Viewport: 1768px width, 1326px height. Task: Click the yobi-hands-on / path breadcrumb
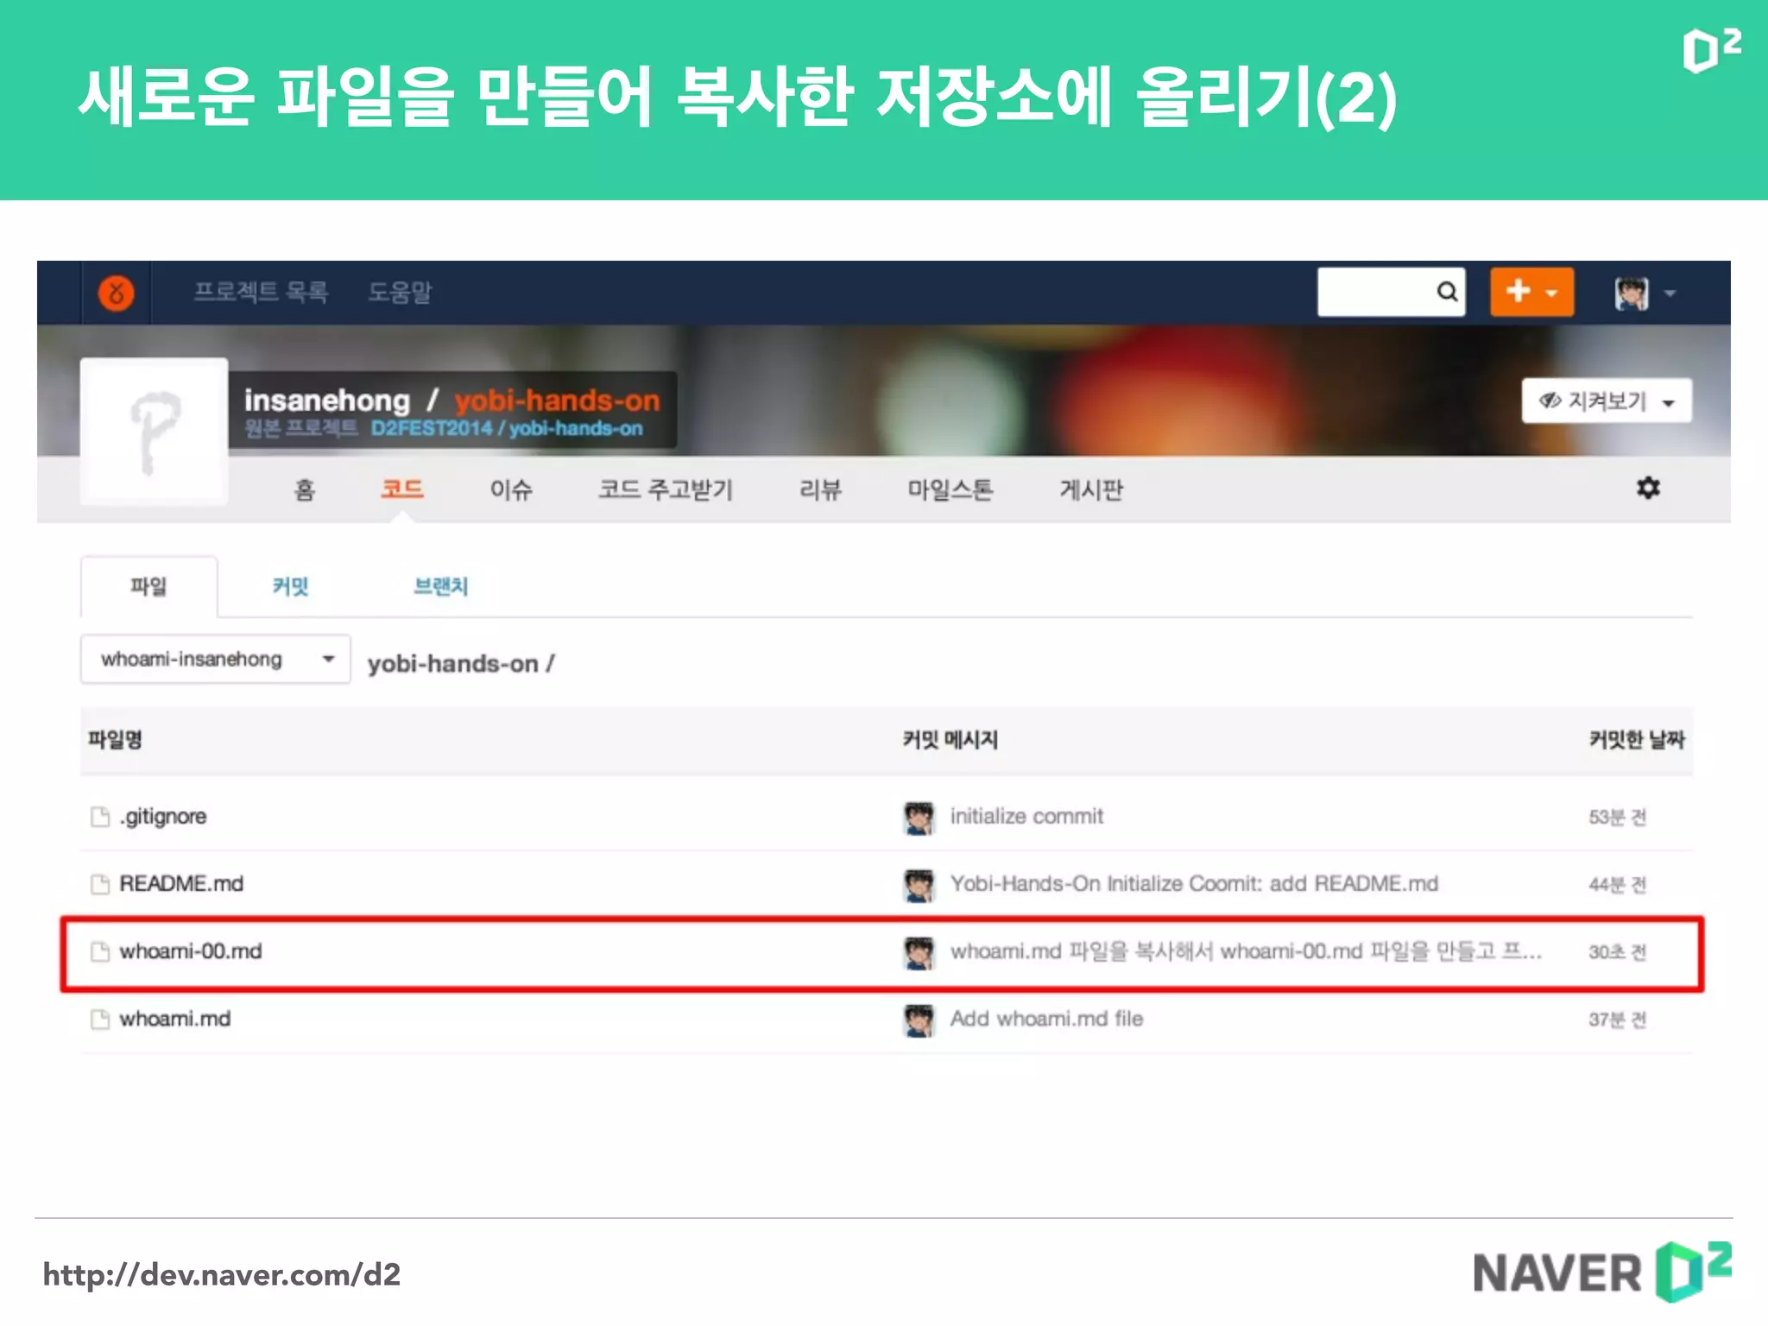461,663
